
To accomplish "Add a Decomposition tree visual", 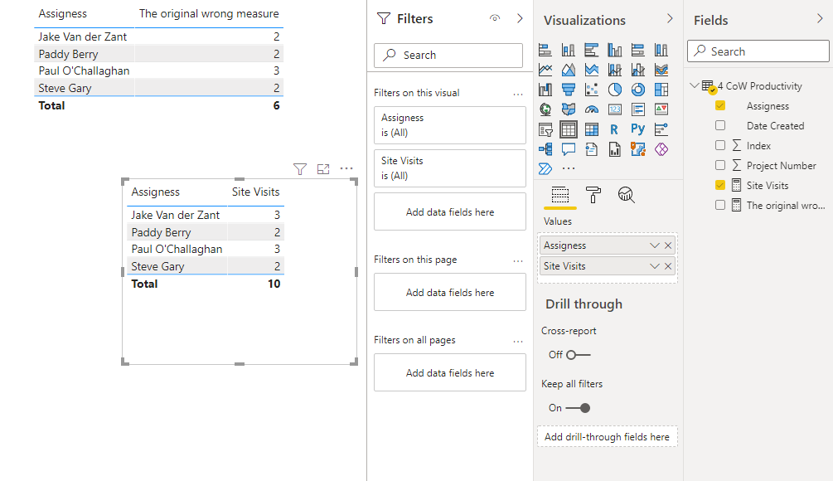I will (x=545, y=149).
